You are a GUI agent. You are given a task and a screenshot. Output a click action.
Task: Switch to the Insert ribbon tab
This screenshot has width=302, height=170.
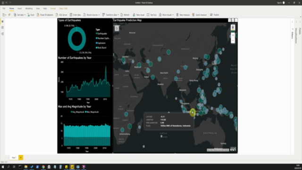tap(20, 8)
